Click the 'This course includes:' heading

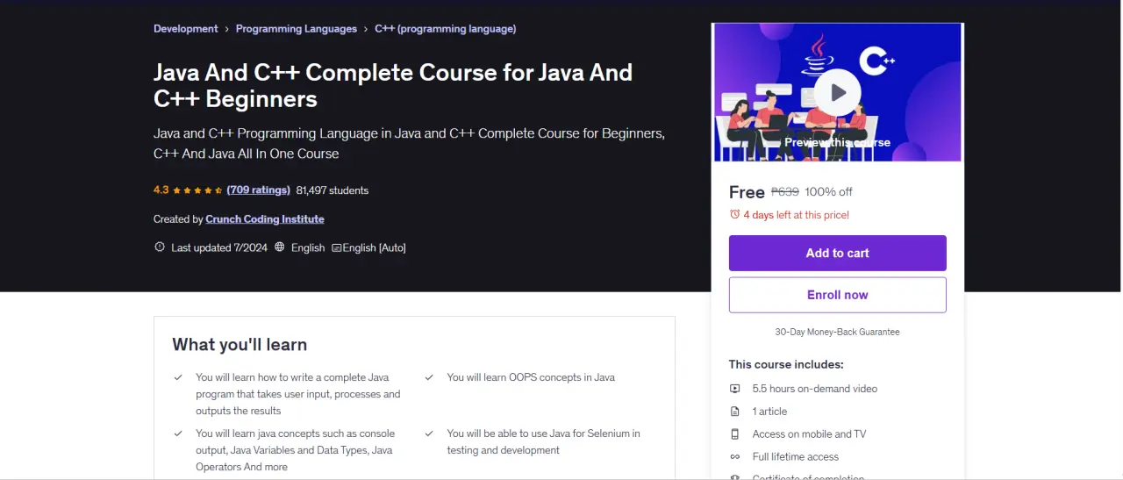[x=786, y=364]
